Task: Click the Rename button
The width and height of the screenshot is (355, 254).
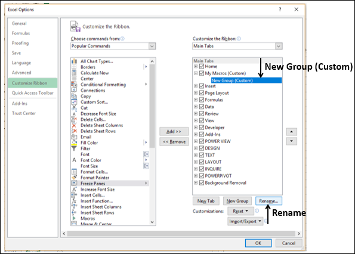Action: [x=268, y=201]
